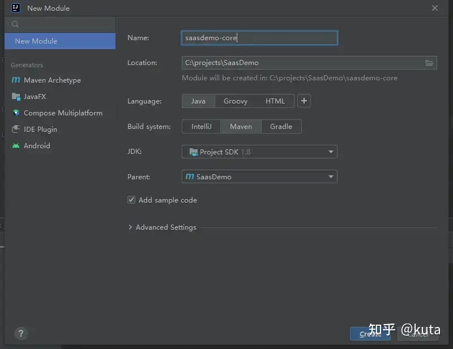Add another language with plus button
The width and height of the screenshot is (453, 349).
pos(304,101)
